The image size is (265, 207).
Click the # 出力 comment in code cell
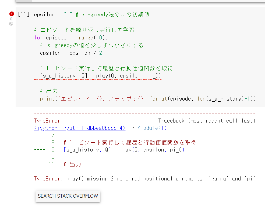click(x=49, y=91)
